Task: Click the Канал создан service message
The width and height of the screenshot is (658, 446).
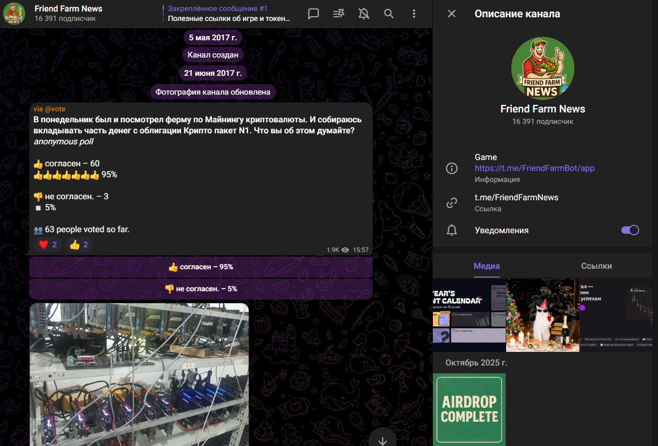Action: tap(213, 55)
